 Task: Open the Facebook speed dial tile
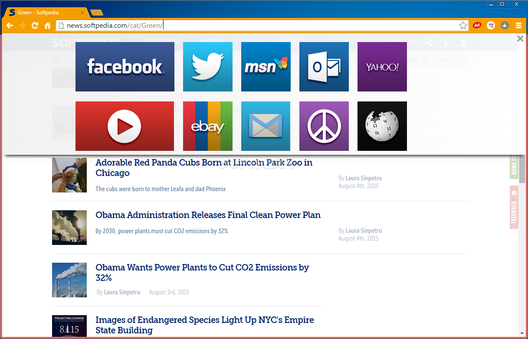tap(125, 67)
